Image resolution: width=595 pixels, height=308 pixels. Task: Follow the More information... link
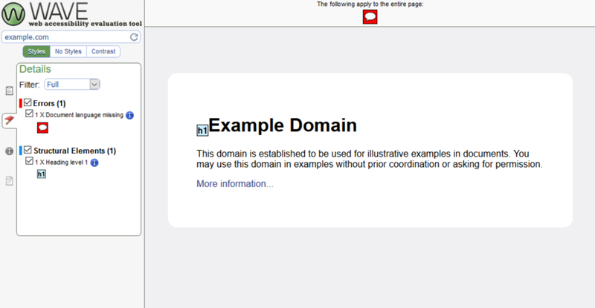point(235,184)
